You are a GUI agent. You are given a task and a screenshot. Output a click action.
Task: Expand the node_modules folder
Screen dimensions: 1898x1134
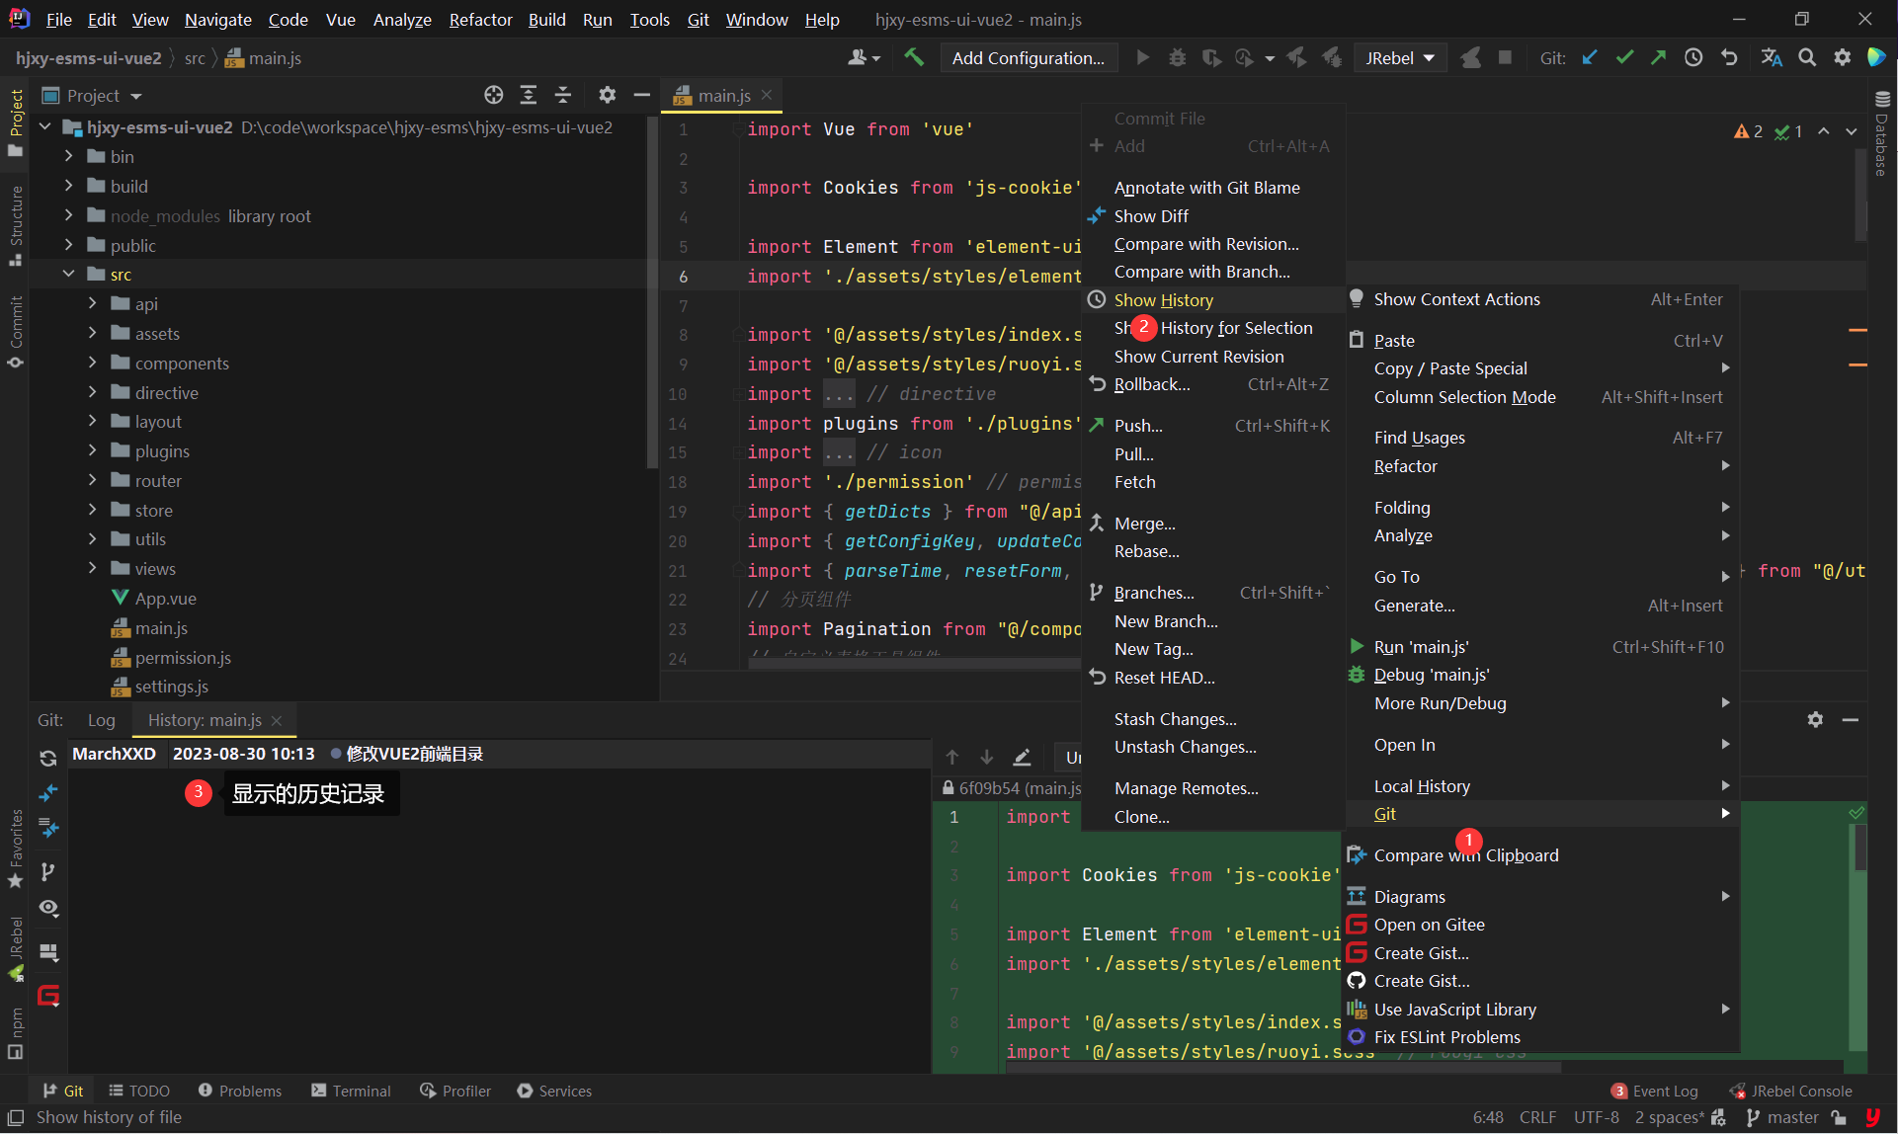68,215
